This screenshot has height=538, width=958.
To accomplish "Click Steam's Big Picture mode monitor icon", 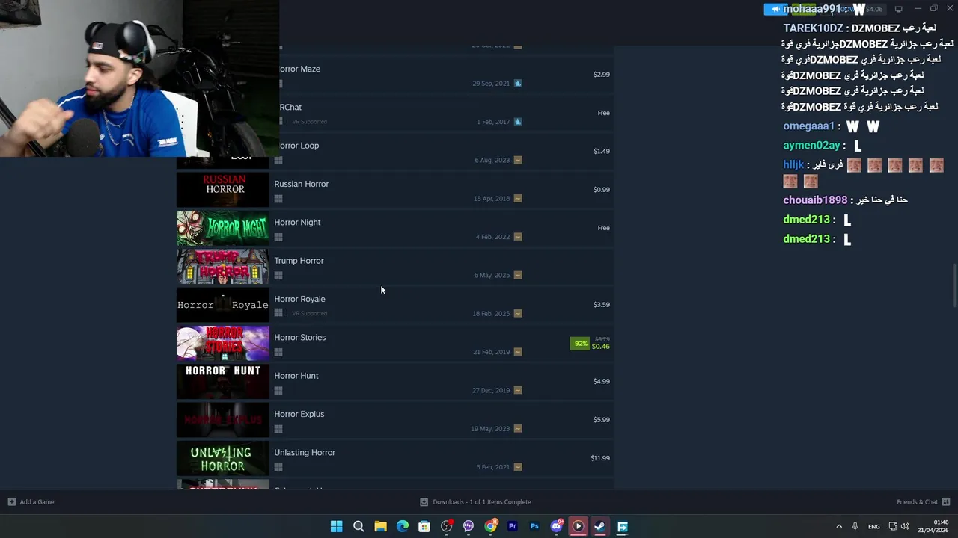I will [x=898, y=9].
